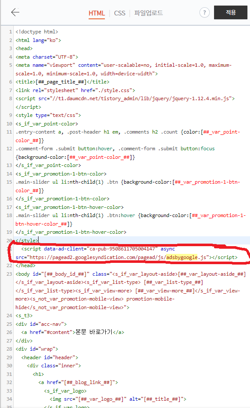Click line number 20 in the gutter
Screen dimensions: 250x408
tap(9, 241)
